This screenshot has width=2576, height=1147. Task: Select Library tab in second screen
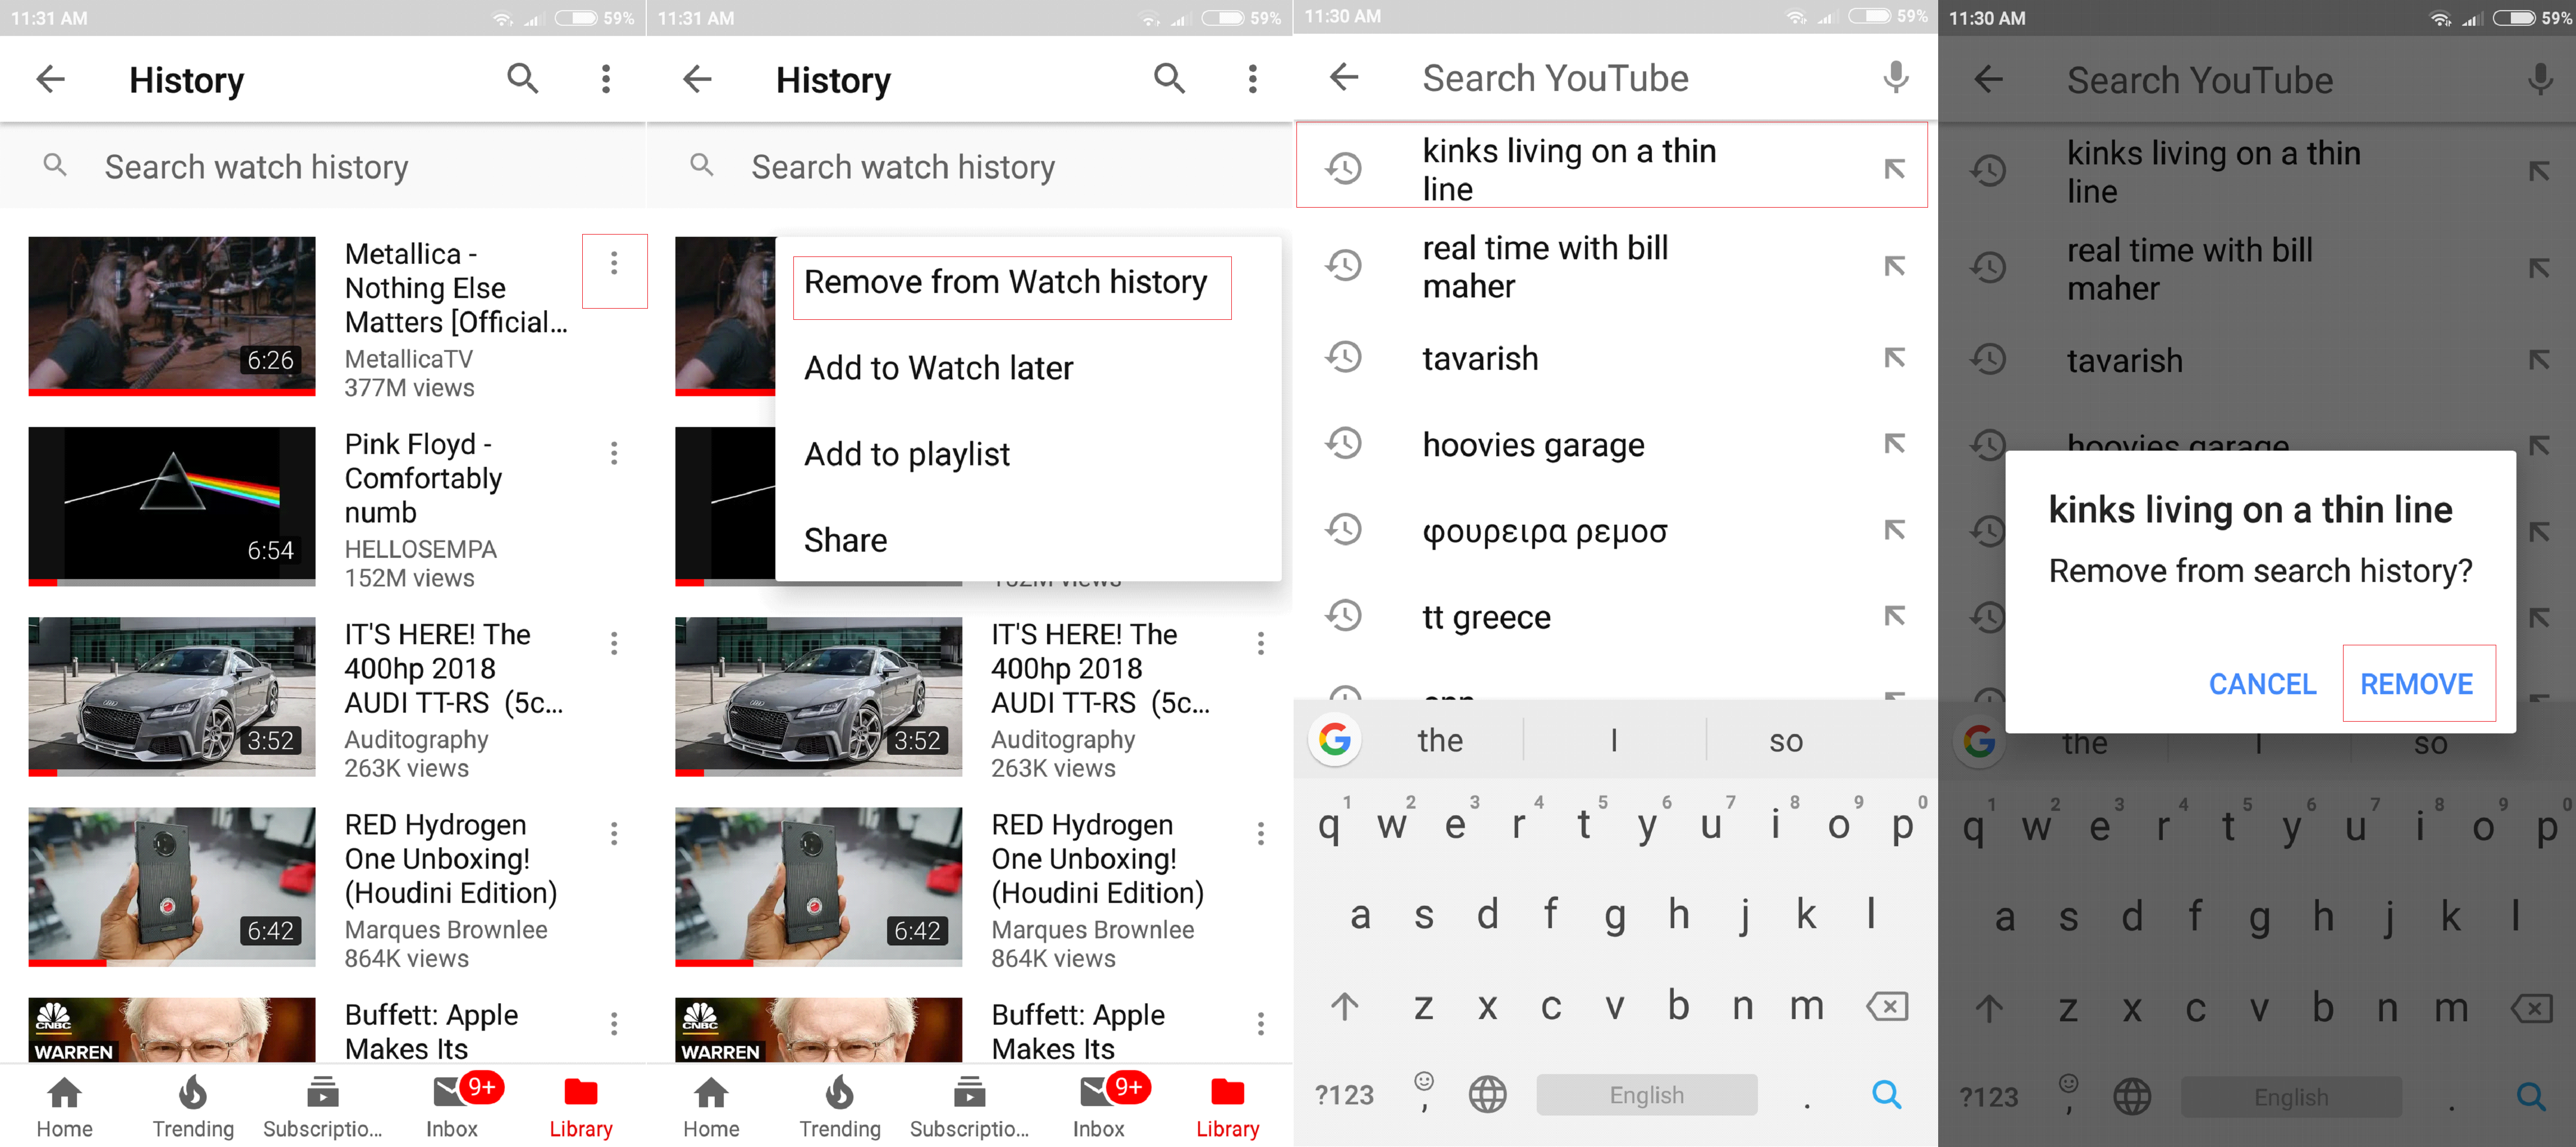(x=1228, y=1107)
